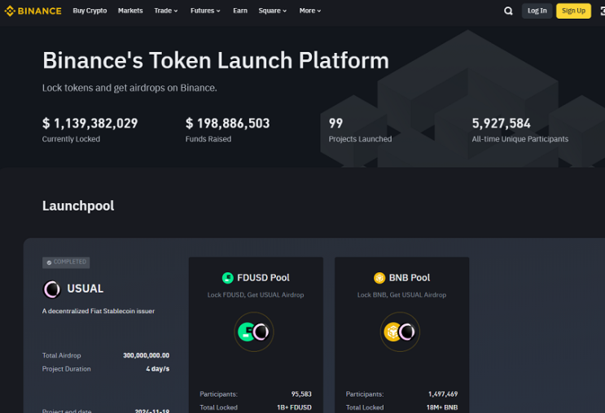
Task: Click the USUAL token logo icon
Action: 51,289
